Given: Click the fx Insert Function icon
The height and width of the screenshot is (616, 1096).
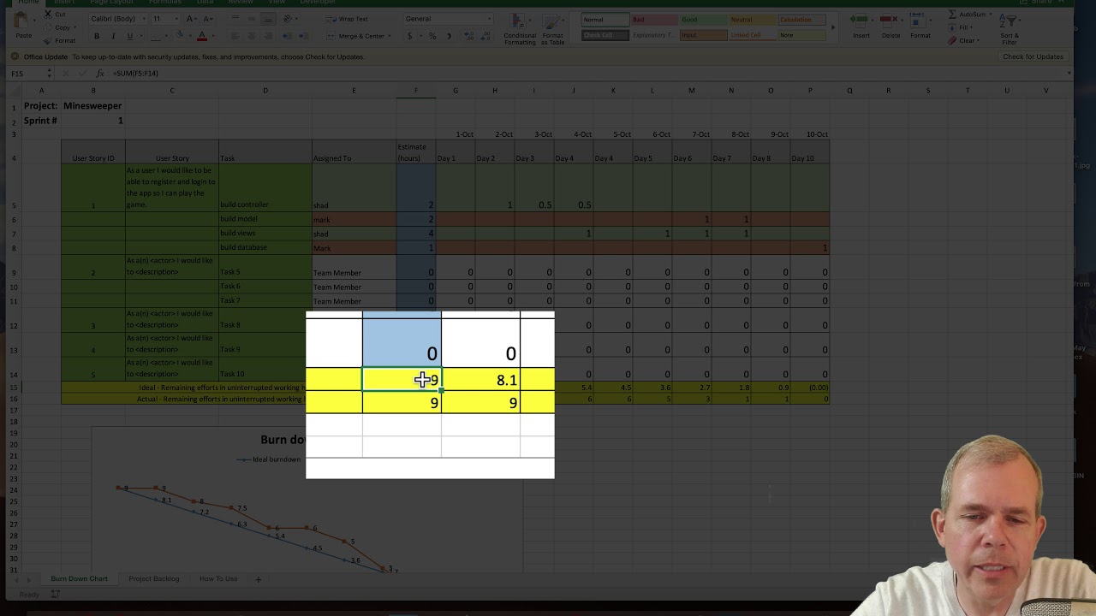Looking at the screenshot, I should 99,74.
